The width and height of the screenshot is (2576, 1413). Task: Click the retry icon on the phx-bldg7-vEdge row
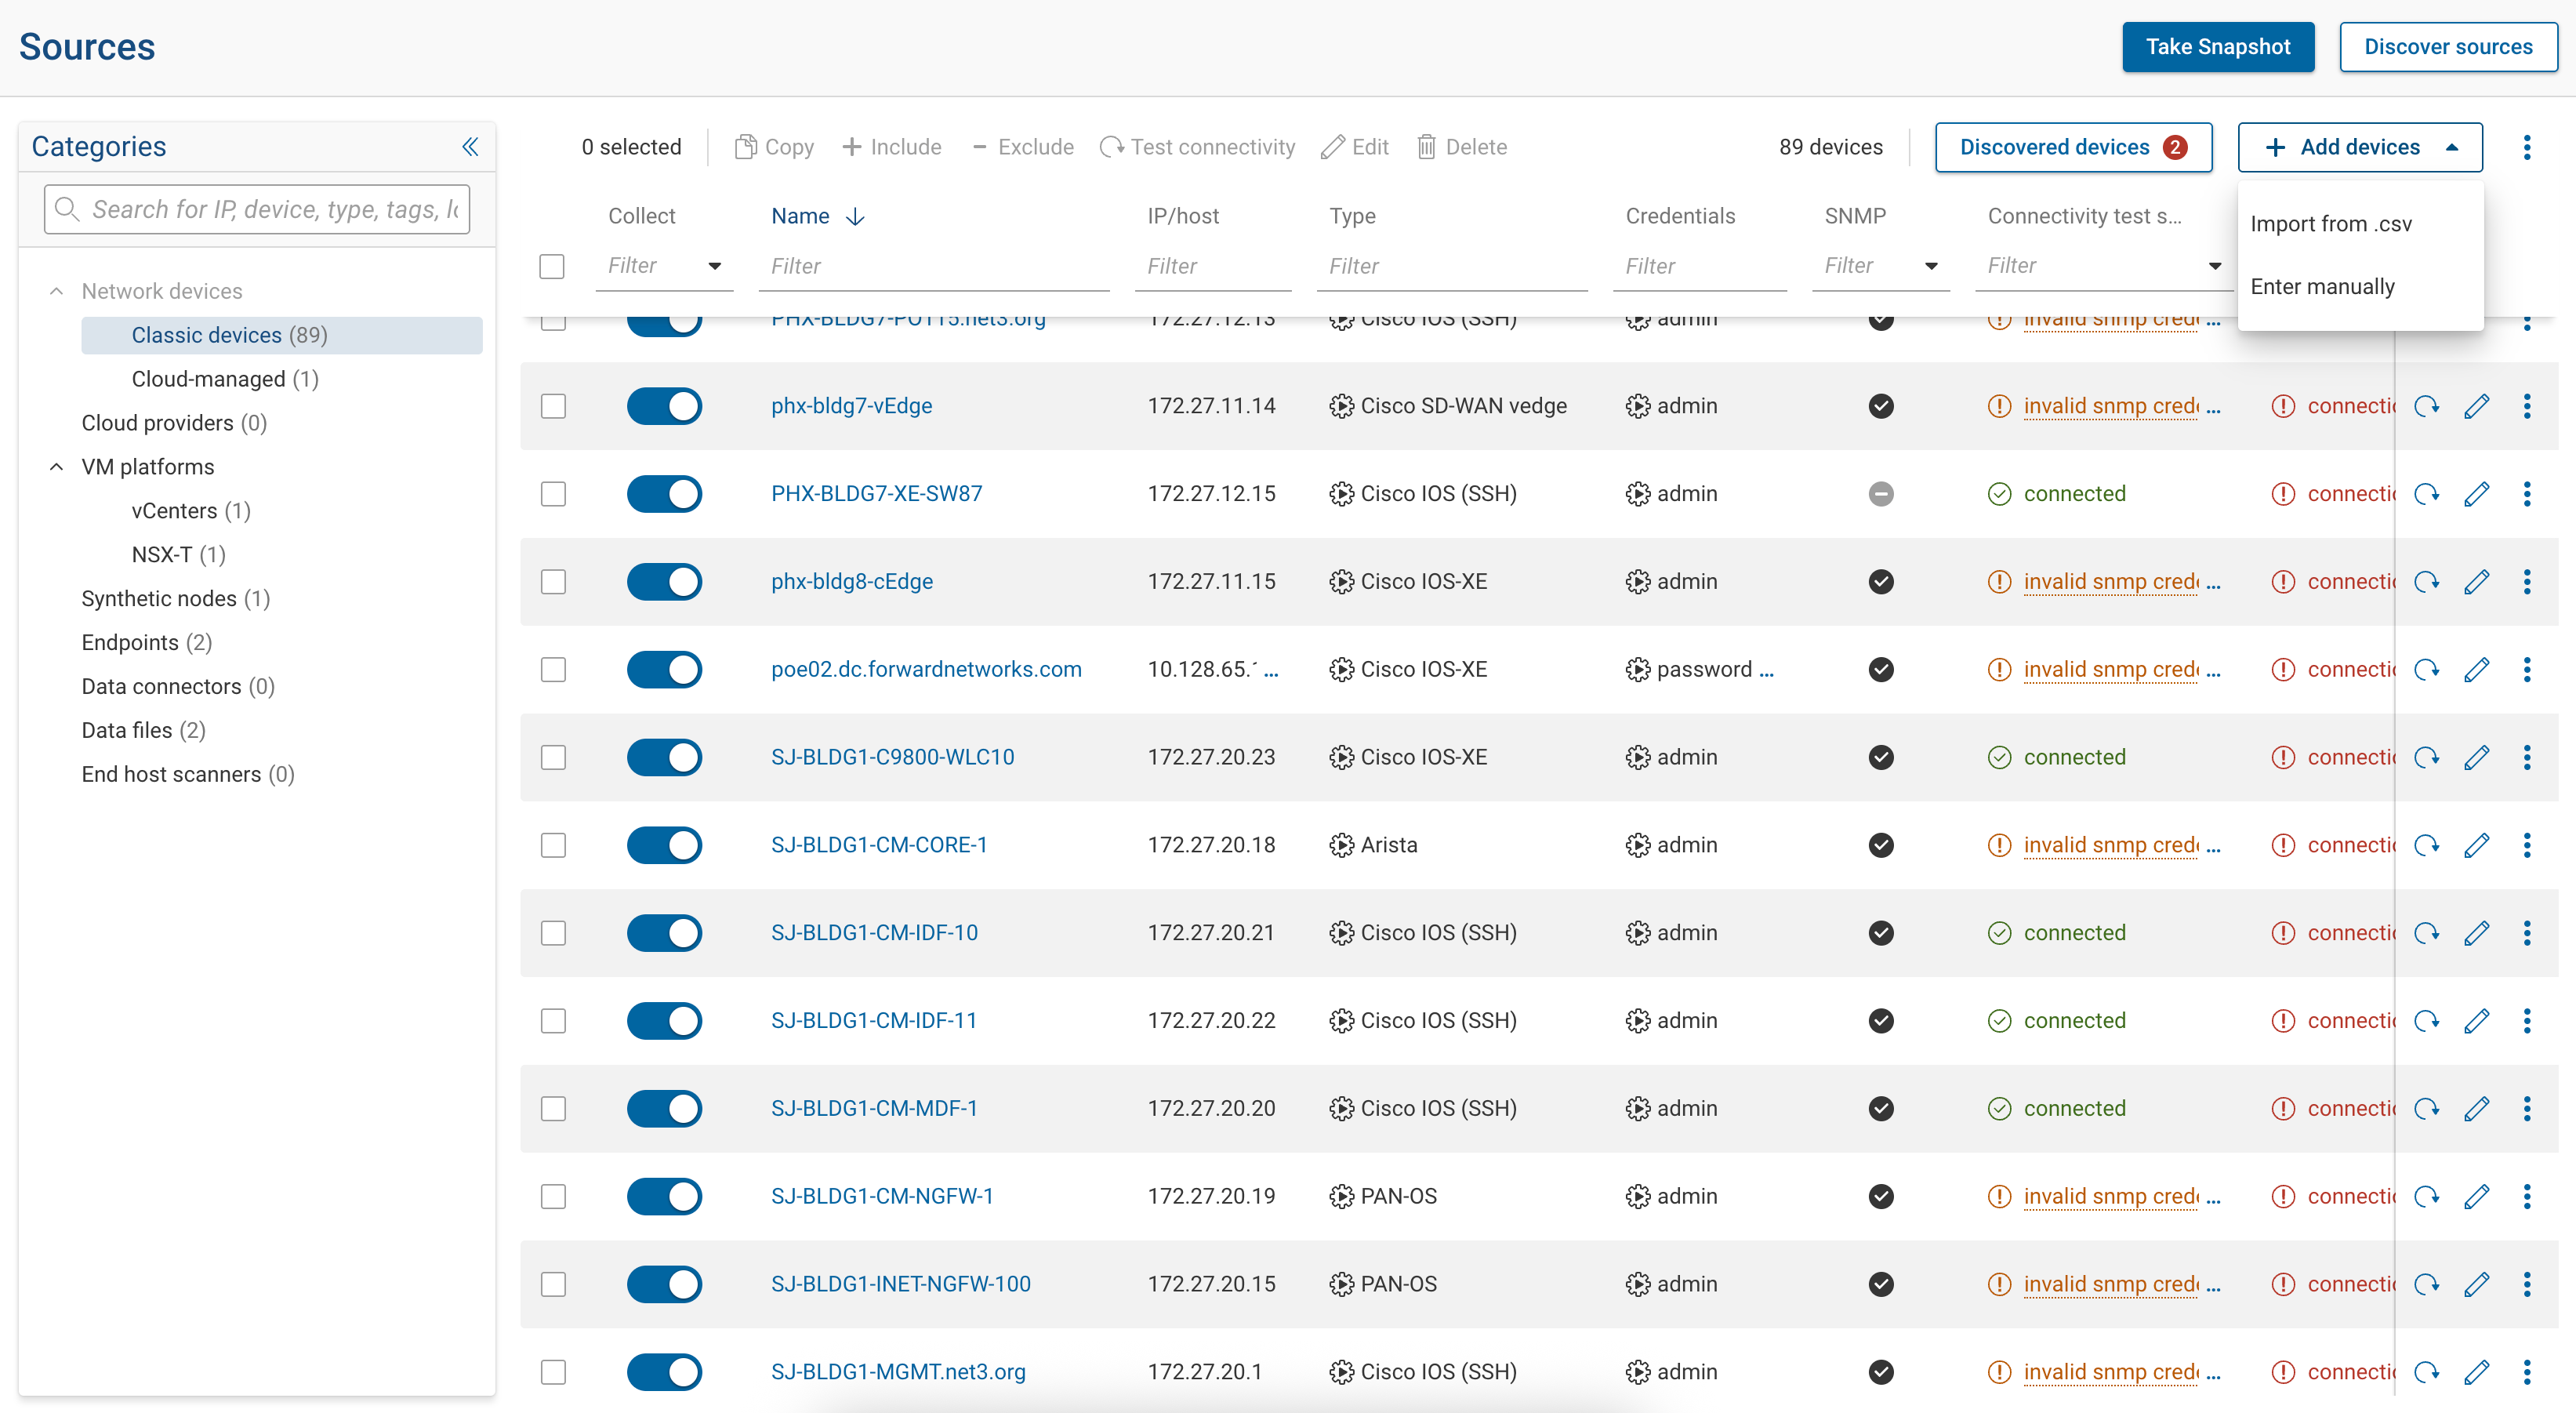pyautogui.click(x=2428, y=406)
